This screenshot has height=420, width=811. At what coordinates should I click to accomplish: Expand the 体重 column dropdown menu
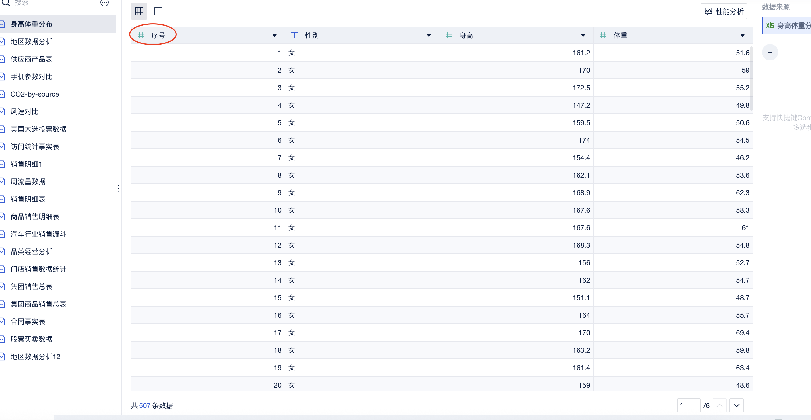[x=742, y=36]
